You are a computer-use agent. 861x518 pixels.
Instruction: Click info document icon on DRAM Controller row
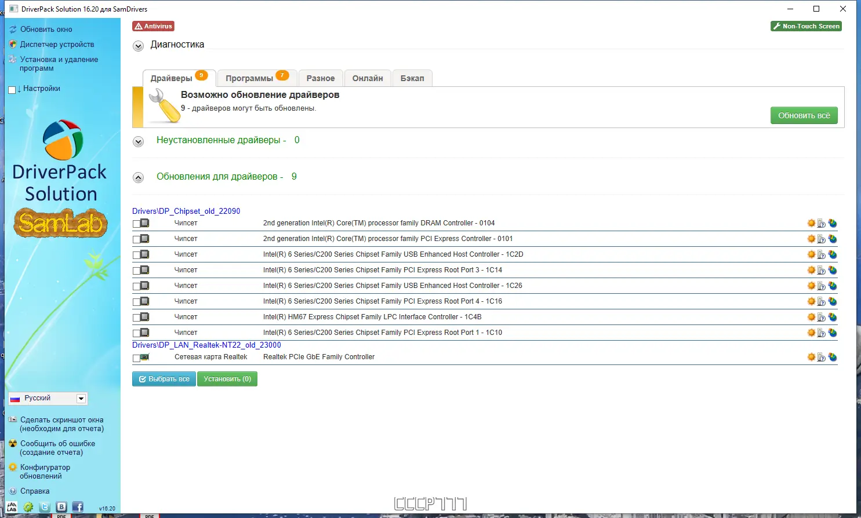pos(822,223)
